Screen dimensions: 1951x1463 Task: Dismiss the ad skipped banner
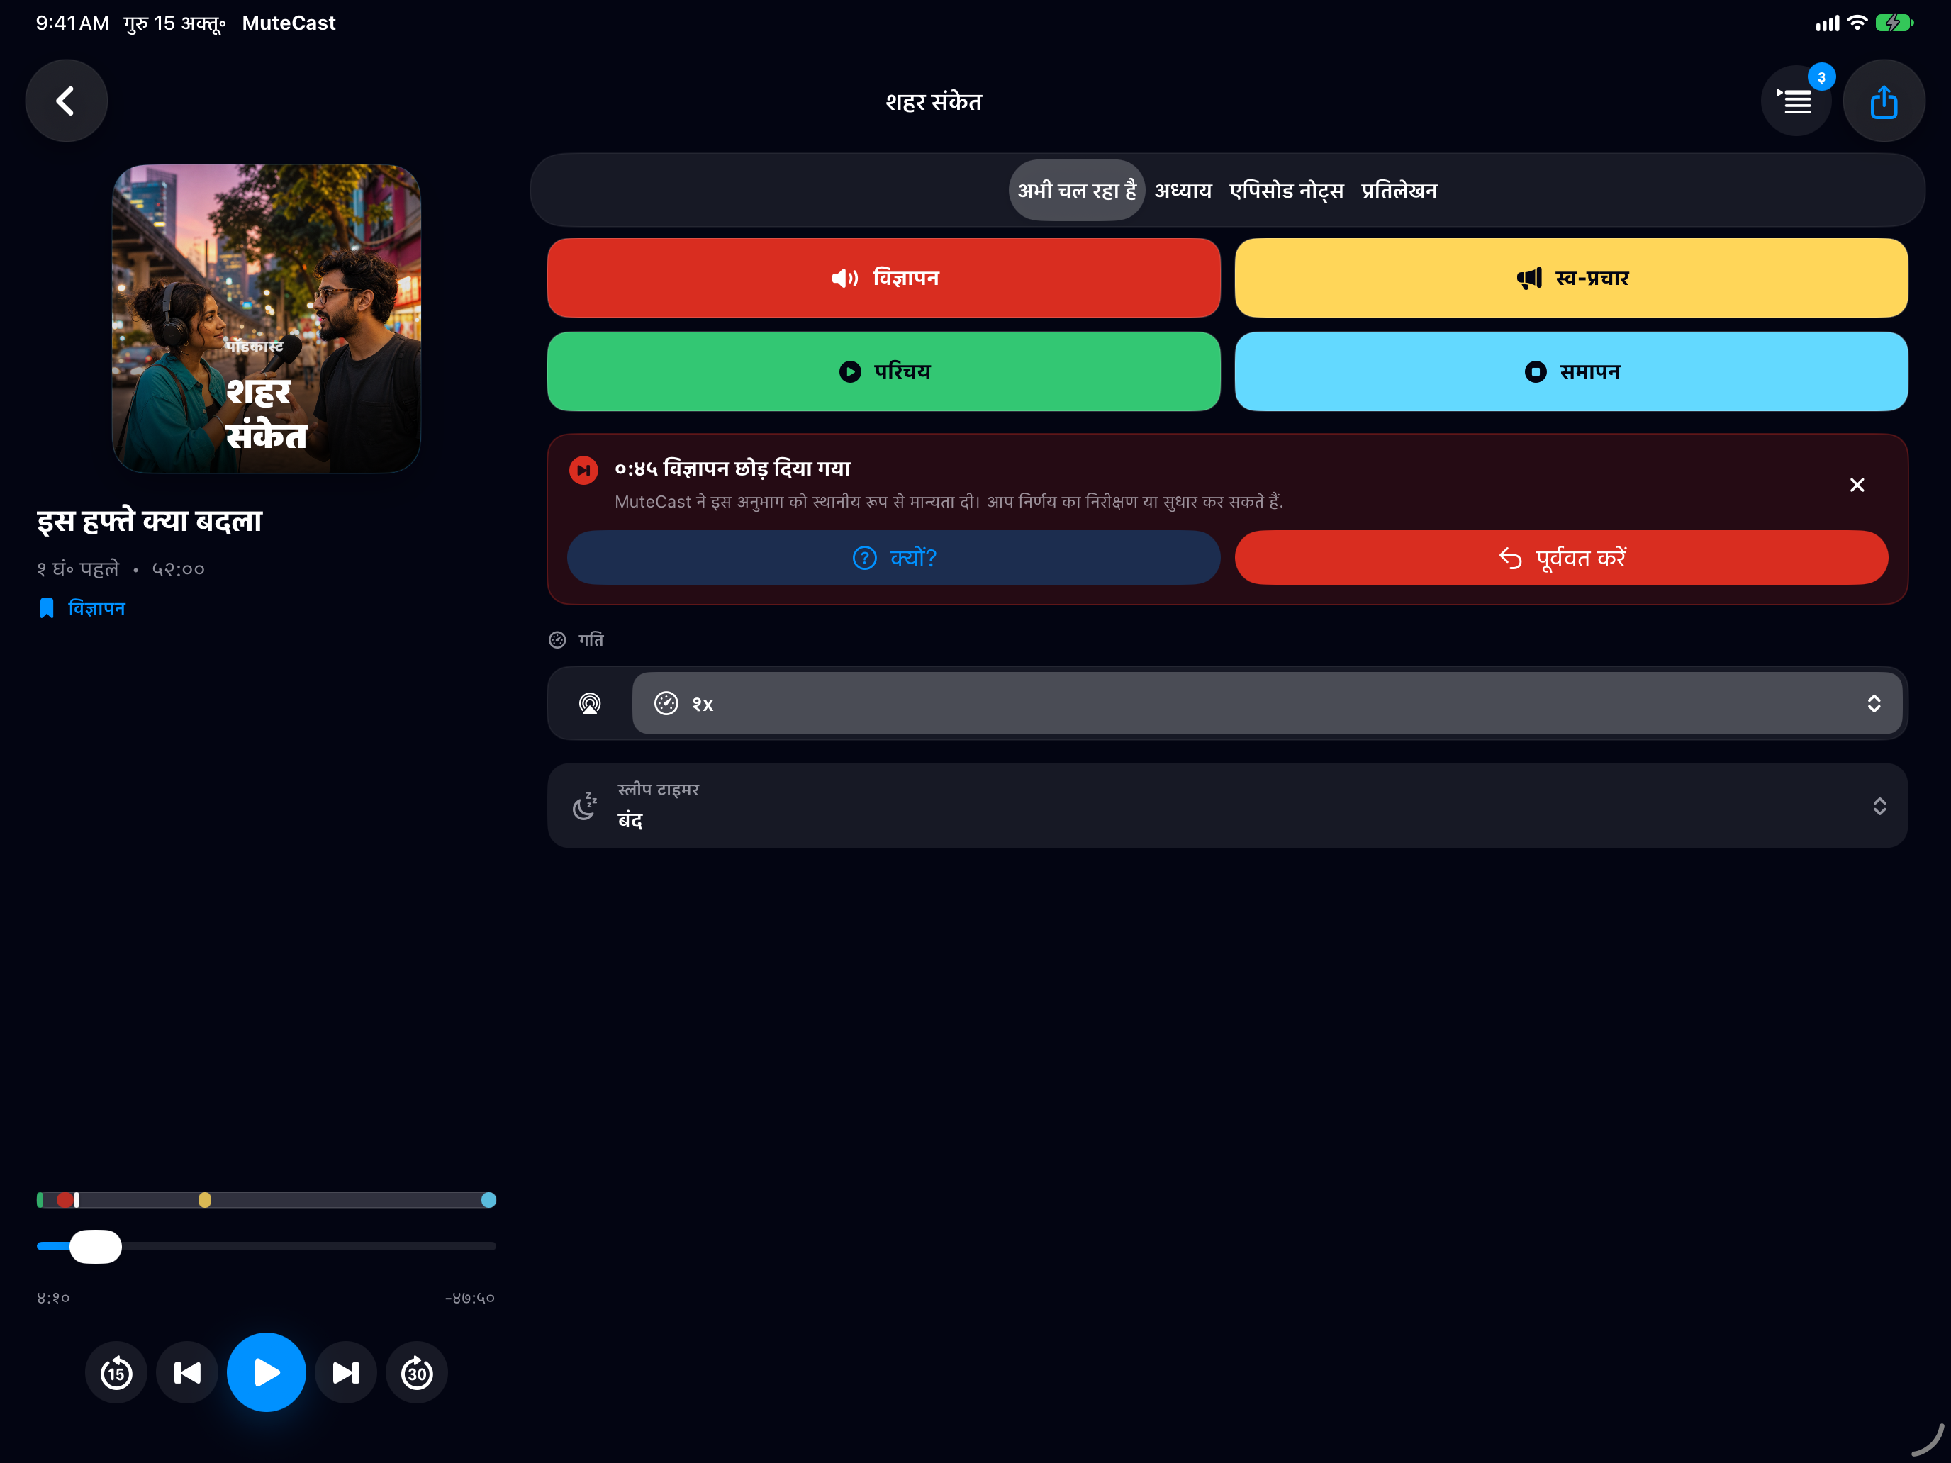click(x=1857, y=485)
